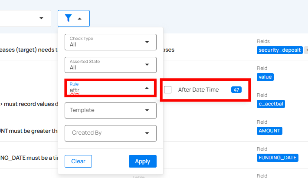Expand the Created By dropdown
Viewport: 308px width, 178px height.
tap(110, 133)
